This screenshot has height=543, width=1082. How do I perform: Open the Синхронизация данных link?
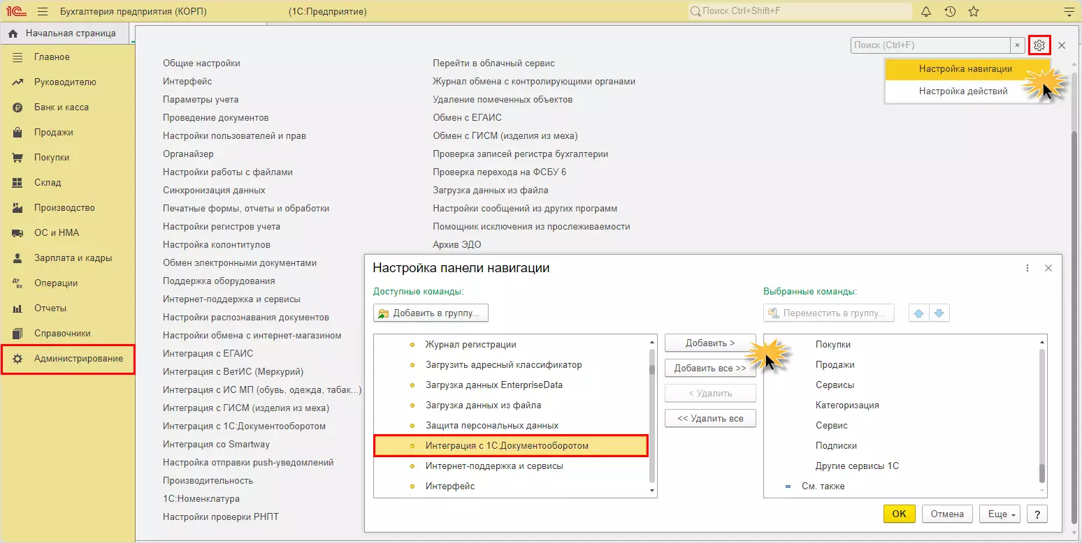coord(214,191)
